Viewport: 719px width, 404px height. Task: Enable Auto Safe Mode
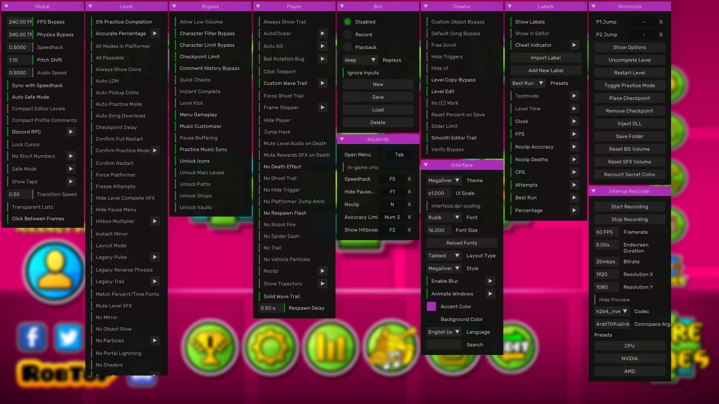click(x=31, y=97)
